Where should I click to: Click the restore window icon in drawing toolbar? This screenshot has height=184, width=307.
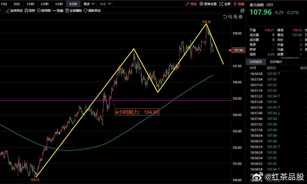point(242,10)
